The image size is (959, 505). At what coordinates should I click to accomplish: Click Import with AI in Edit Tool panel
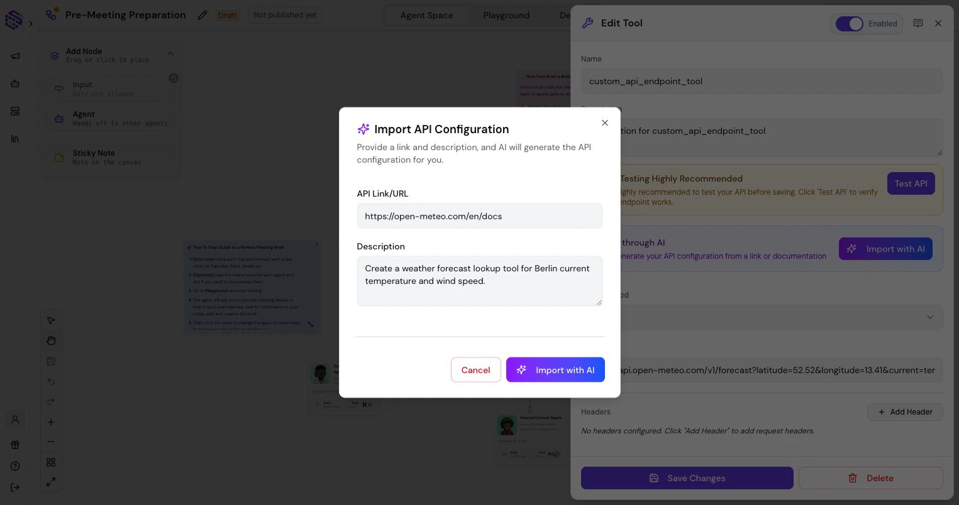pyautogui.click(x=885, y=249)
